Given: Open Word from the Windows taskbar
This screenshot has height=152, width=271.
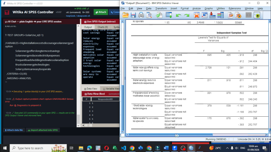Looking at the screenshot, I should pyautogui.click(x=166, y=148).
